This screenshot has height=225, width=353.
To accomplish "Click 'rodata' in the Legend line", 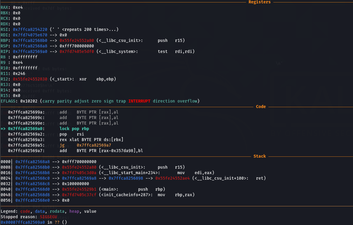I will tap(57, 211).
